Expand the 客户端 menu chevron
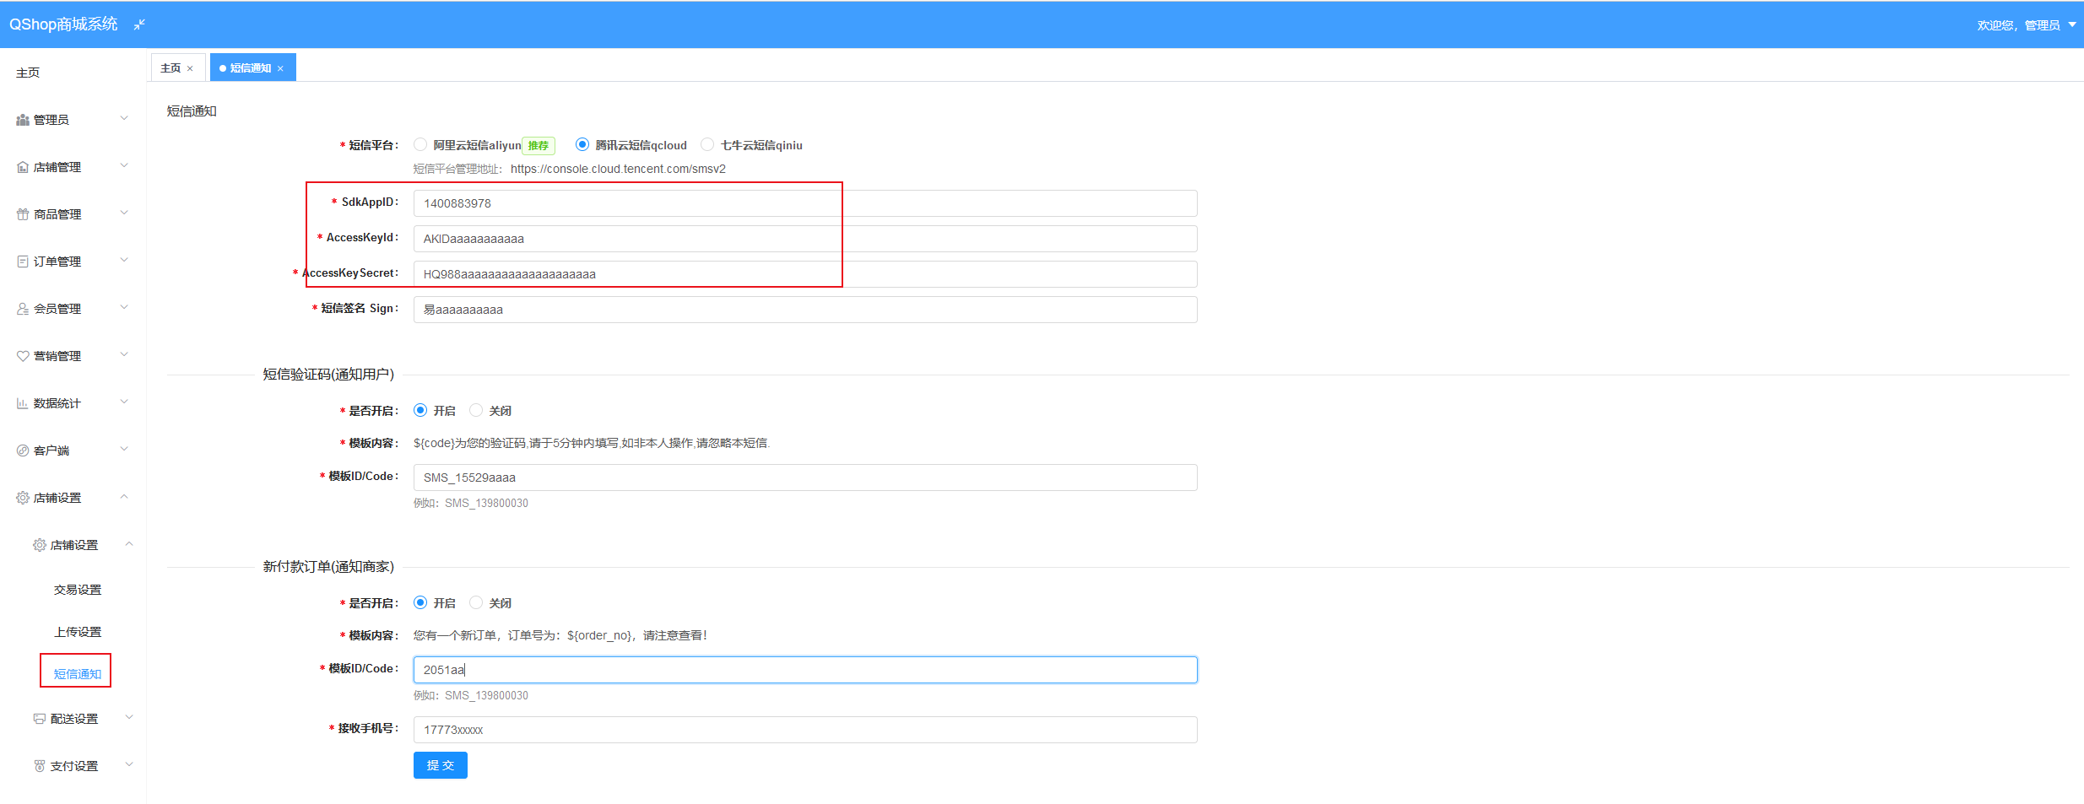 click(124, 449)
